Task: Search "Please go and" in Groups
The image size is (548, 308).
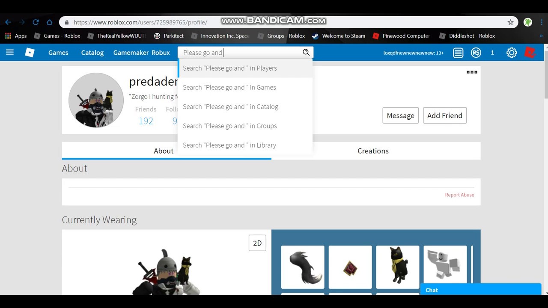Action: (x=245, y=126)
